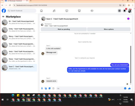
Task: Select the Sean C conversation in the list
Action: (x=19, y=68)
